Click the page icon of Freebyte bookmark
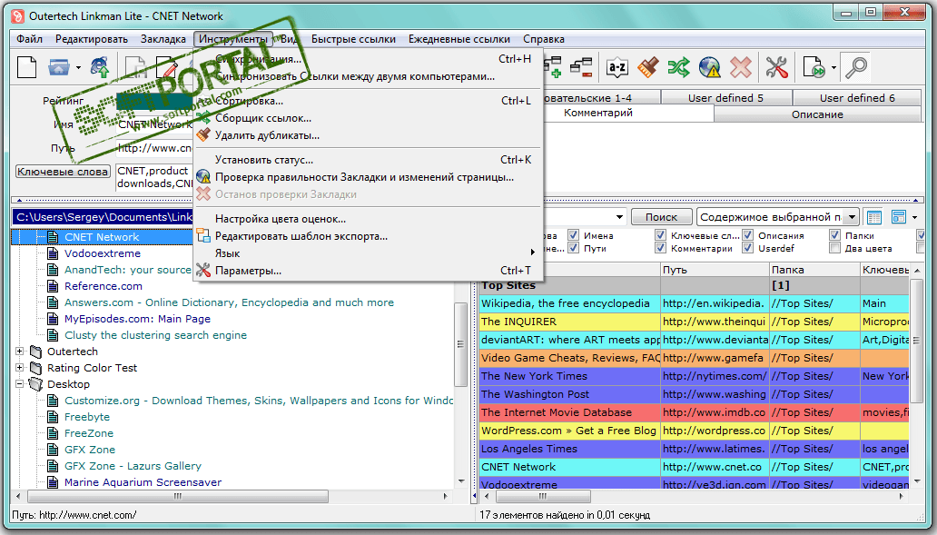Image resolution: width=937 pixels, height=535 pixels. [x=53, y=417]
